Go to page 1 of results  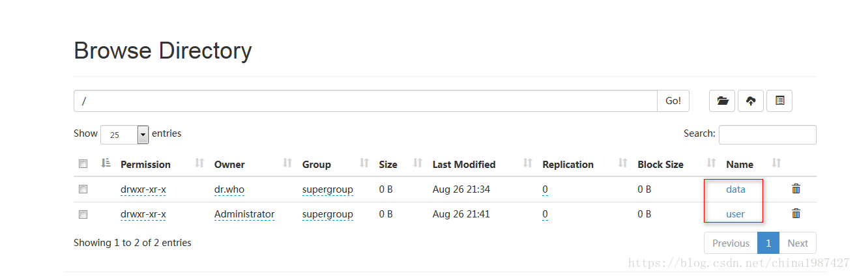tap(768, 243)
